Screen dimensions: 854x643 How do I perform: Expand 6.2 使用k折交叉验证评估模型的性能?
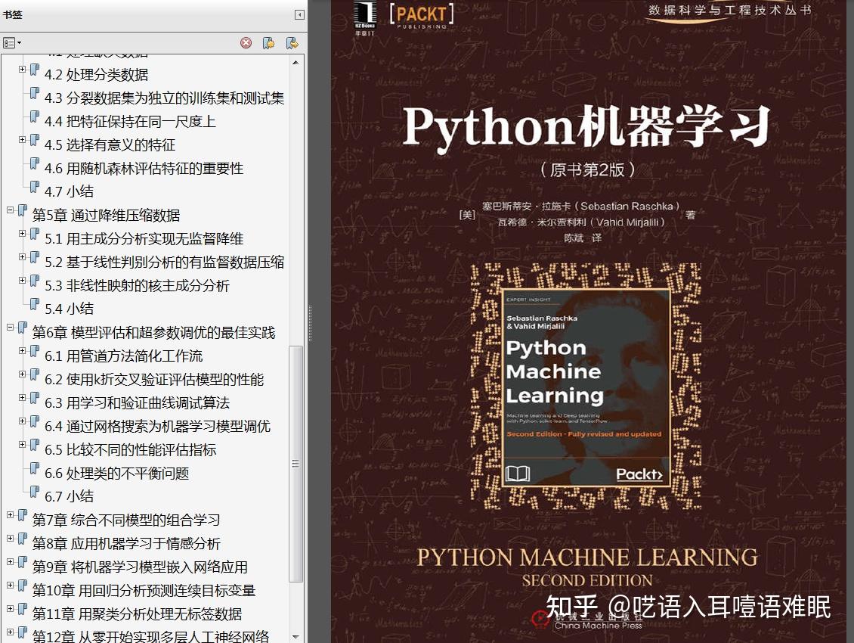coord(22,374)
